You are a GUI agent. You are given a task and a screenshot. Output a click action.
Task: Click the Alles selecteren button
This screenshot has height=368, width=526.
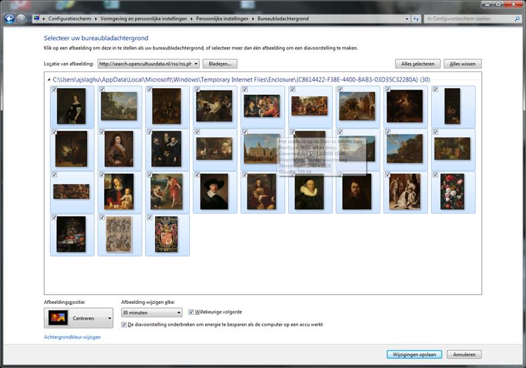[418, 63]
